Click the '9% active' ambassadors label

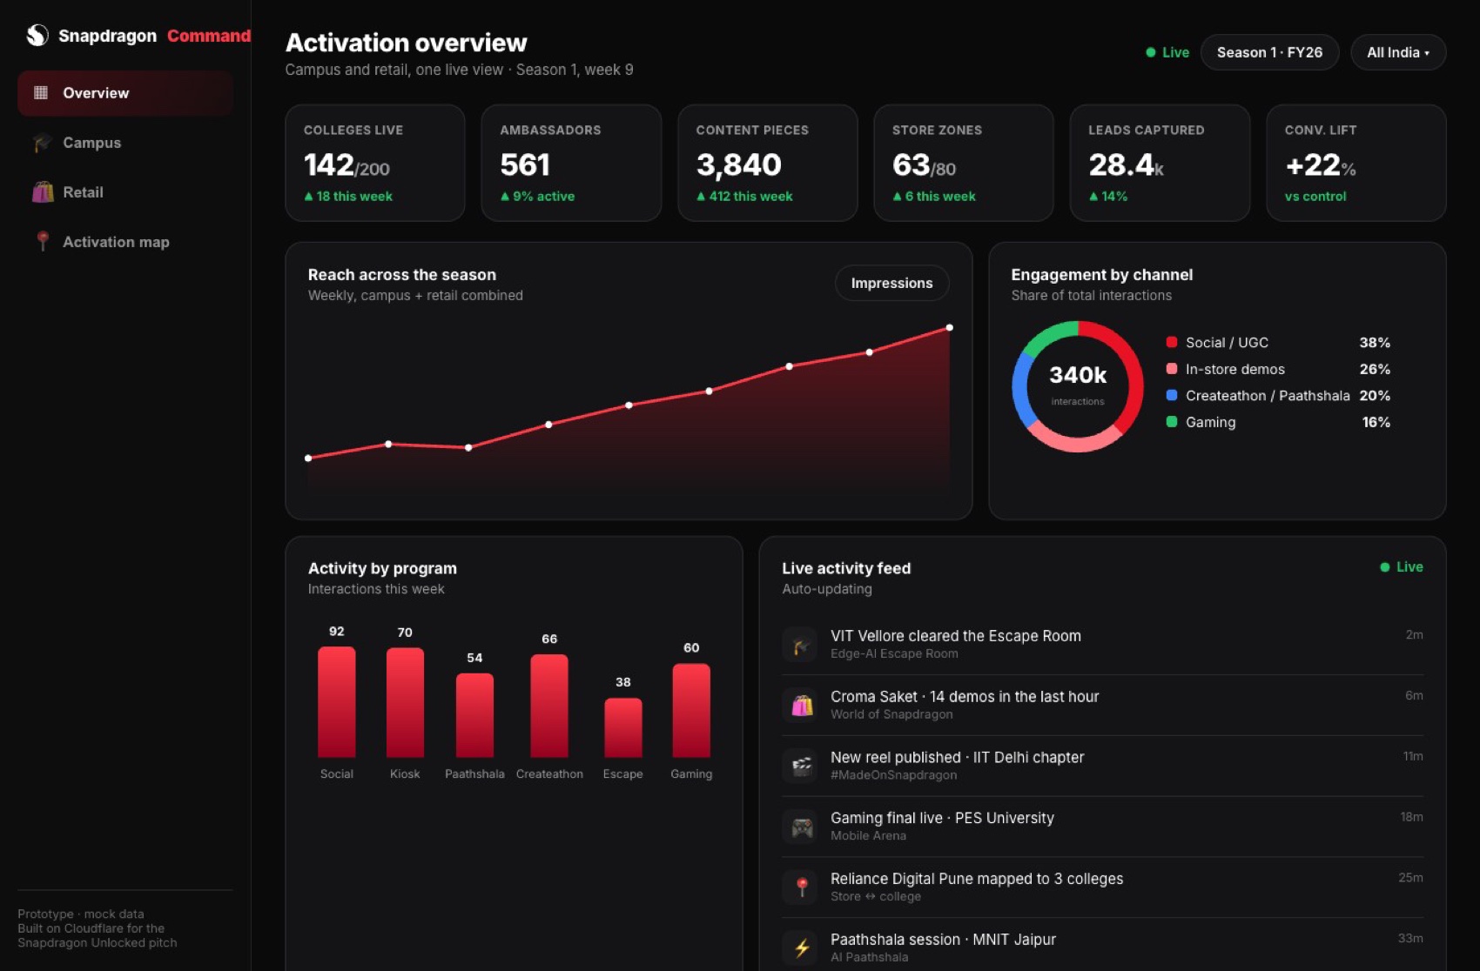(x=537, y=197)
